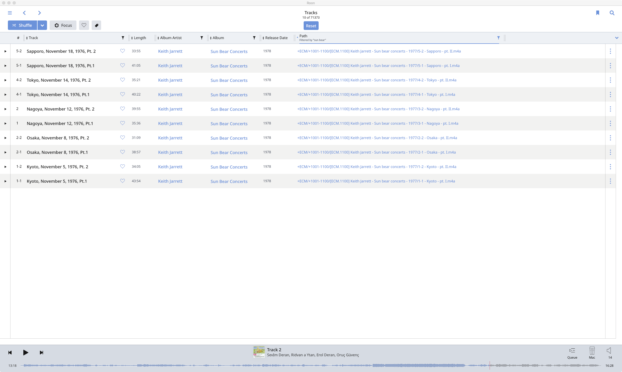Go back using the left arrow
The height and width of the screenshot is (372, 622).
click(x=24, y=13)
